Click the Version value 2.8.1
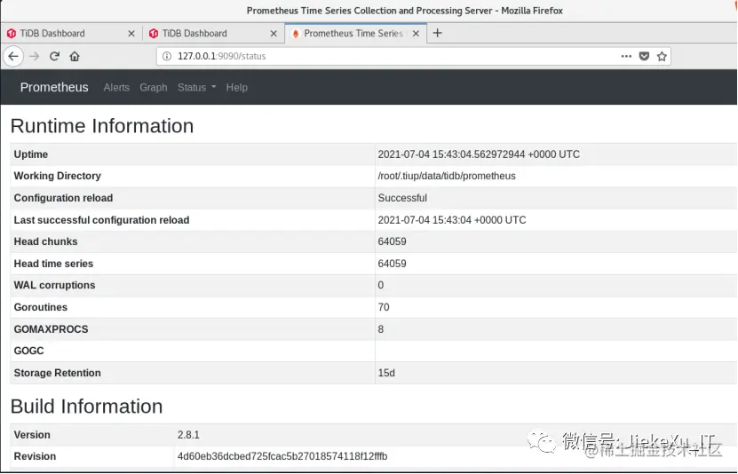738x474 pixels. coord(188,435)
